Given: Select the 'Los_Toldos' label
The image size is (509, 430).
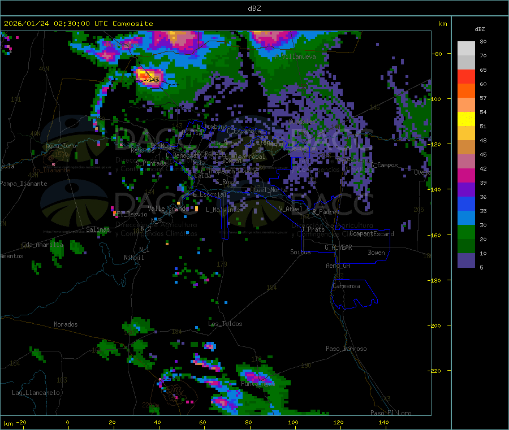Looking at the screenshot, I should coord(225,324).
